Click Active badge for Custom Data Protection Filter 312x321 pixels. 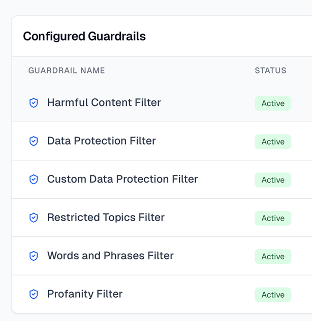coord(273,180)
